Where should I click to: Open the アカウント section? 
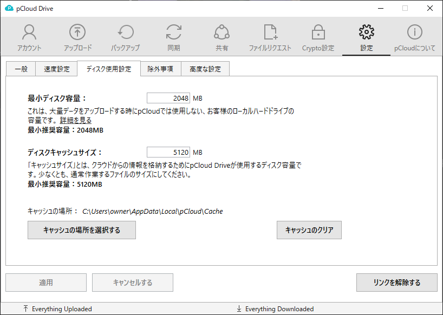tap(29, 37)
